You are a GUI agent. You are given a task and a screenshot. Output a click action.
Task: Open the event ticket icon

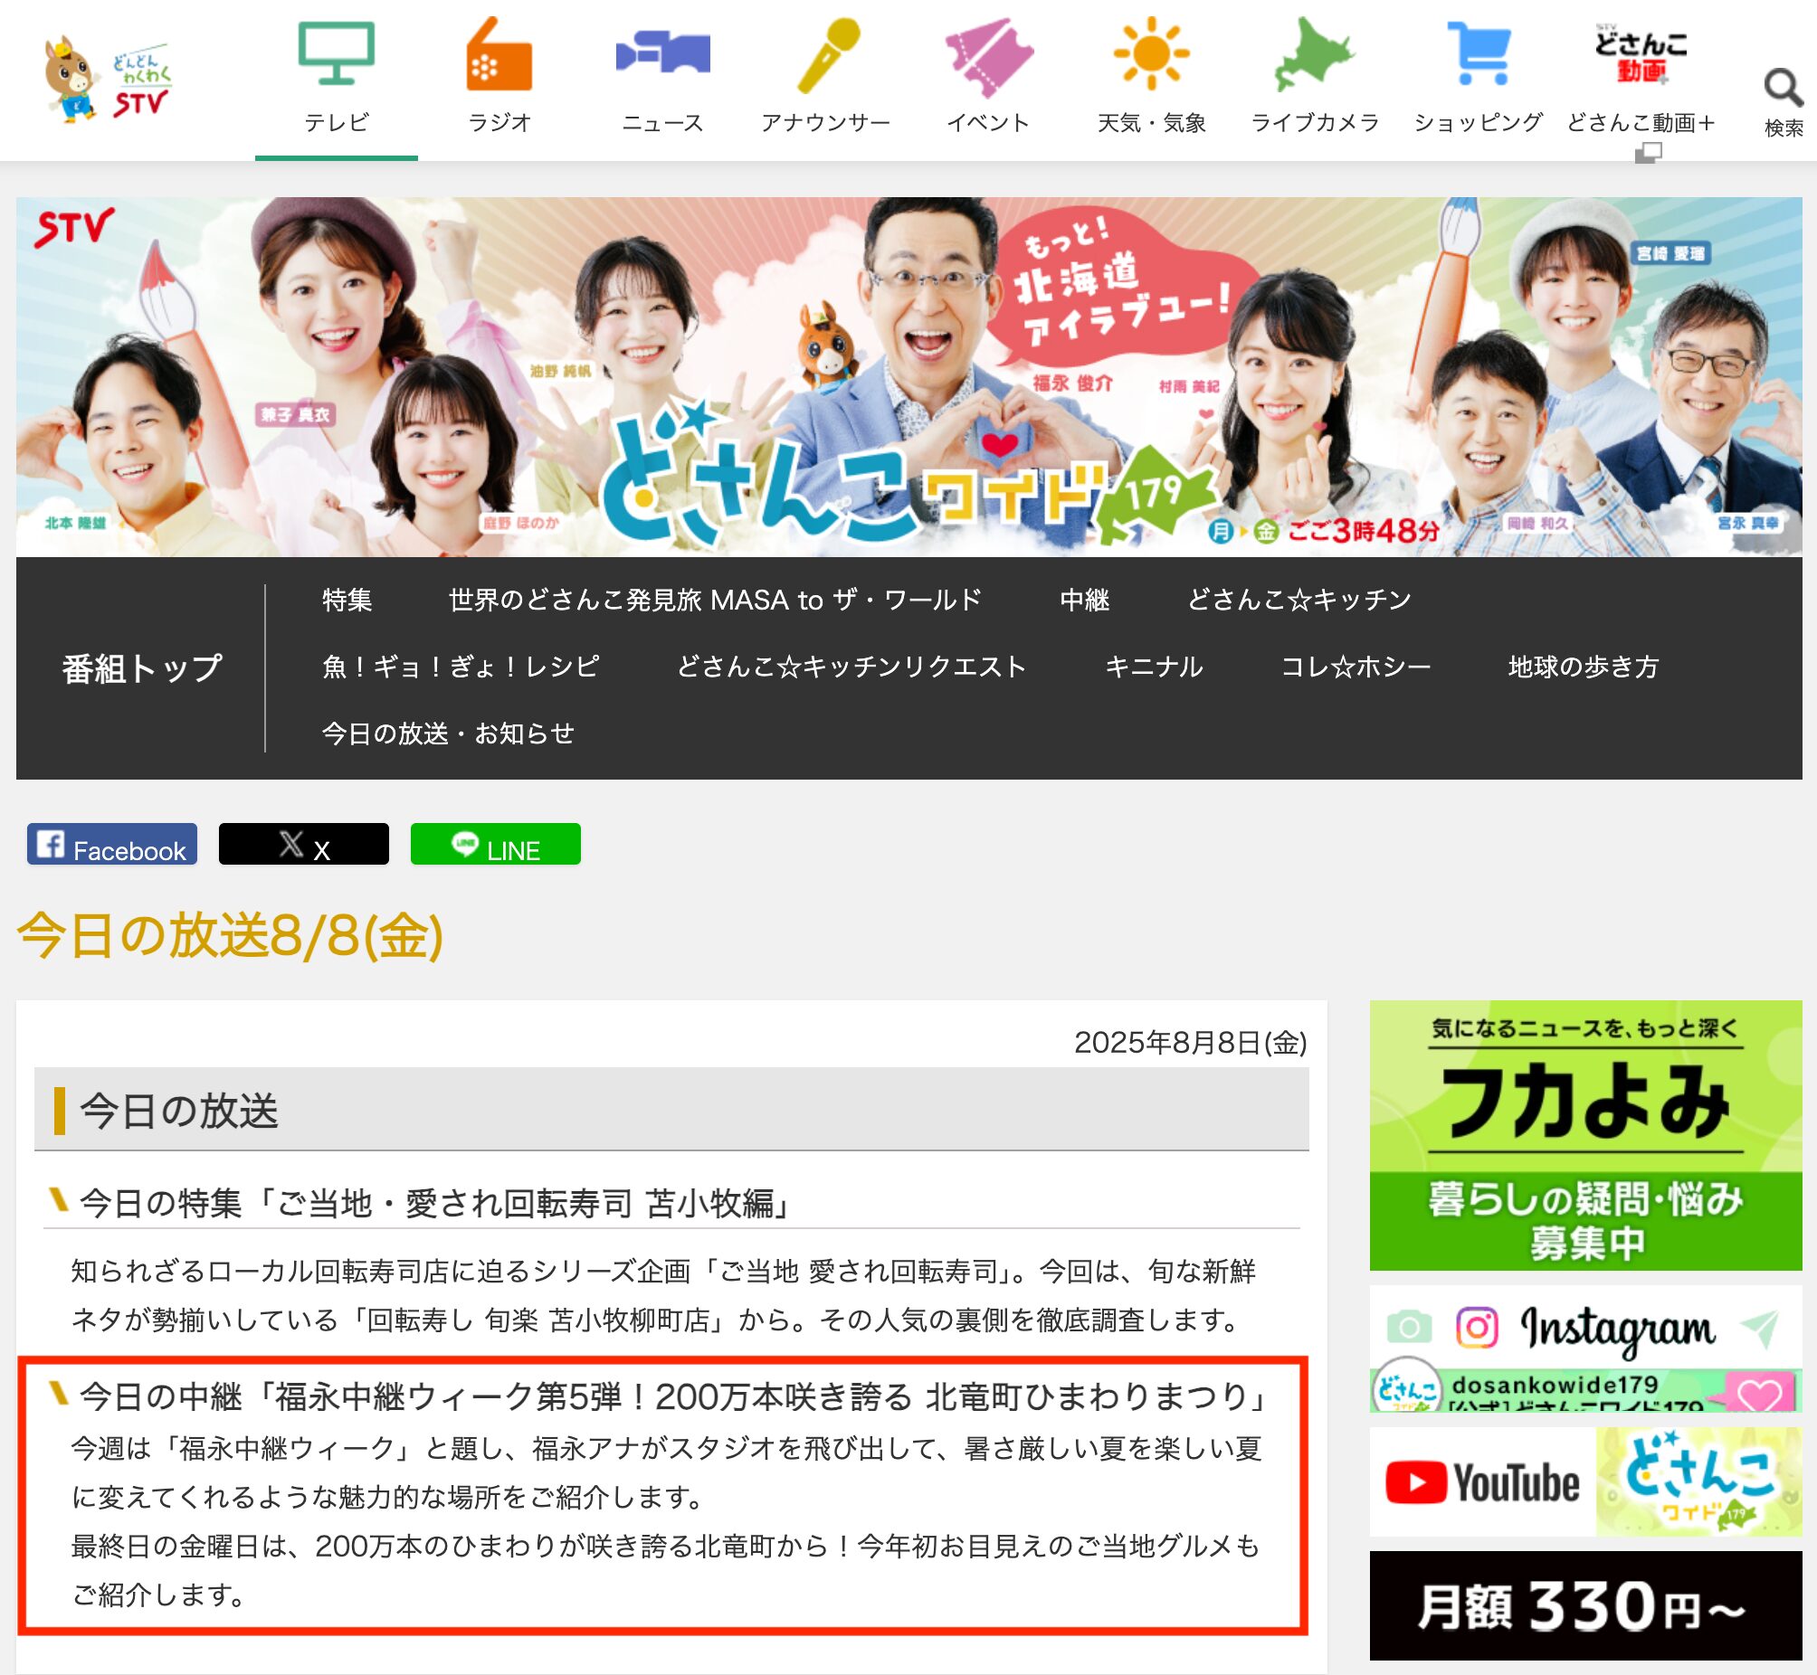tap(988, 56)
